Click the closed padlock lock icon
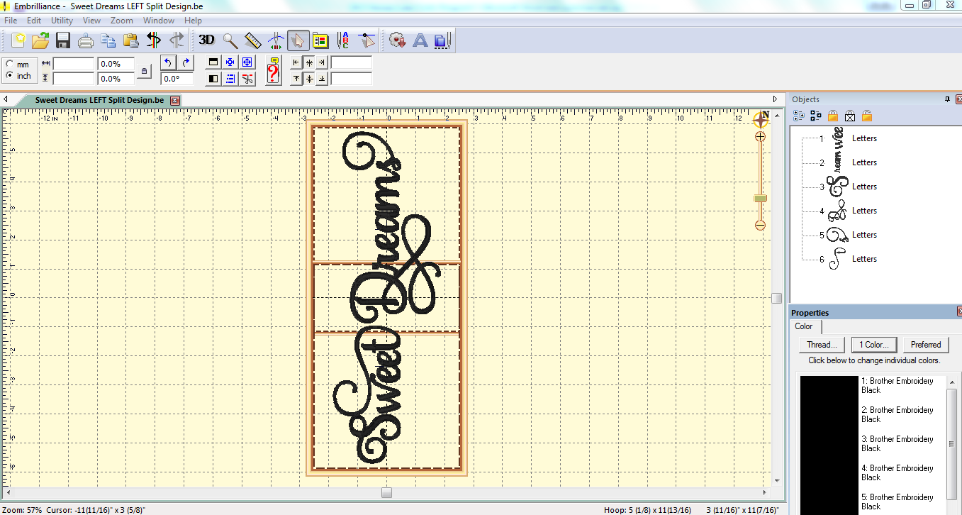 [x=833, y=116]
